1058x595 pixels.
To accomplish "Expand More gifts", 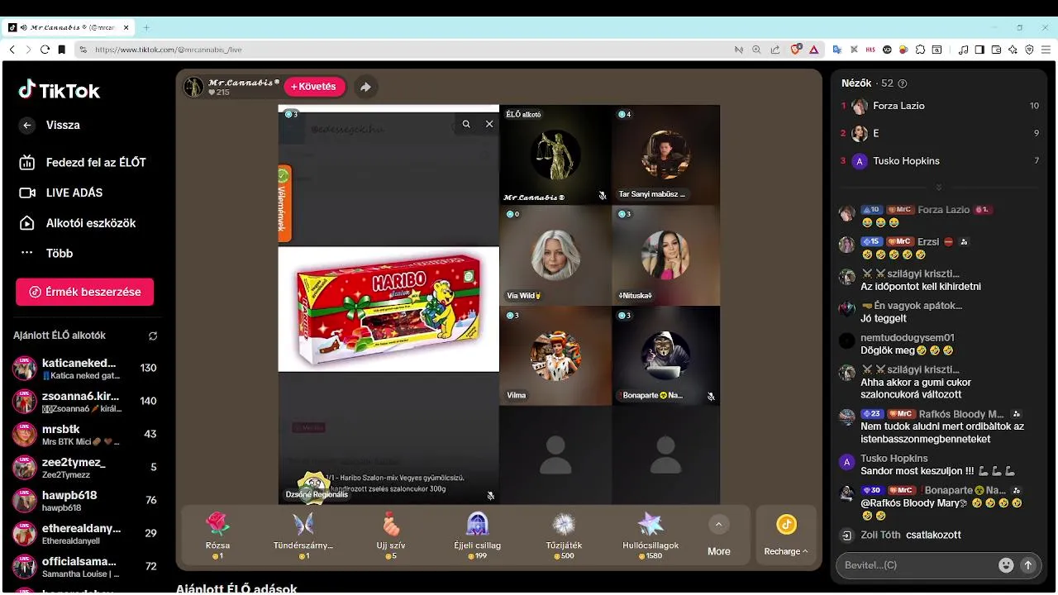I will tap(718, 536).
